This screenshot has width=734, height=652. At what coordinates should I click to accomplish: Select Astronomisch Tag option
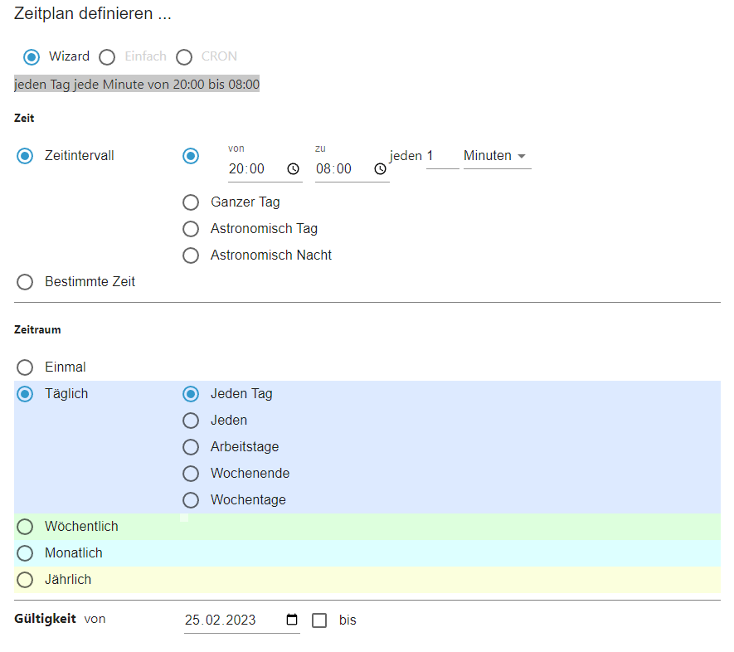click(191, 229)
